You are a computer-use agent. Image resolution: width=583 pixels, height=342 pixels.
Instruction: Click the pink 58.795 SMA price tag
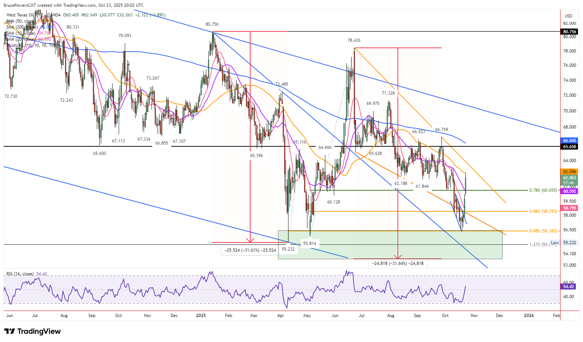tap(570, 208)
